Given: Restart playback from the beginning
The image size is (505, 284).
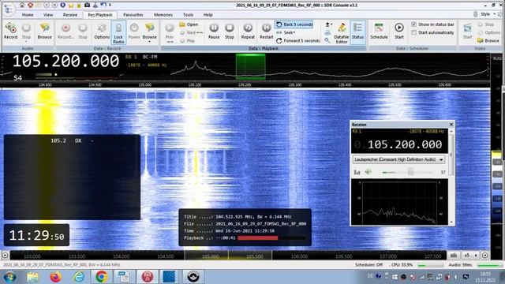Looking at the screenshot, I should [267, 31].
